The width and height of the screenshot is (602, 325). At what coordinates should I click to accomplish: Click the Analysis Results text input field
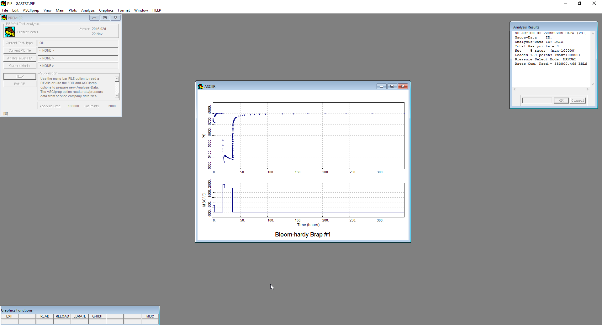point(537,100)
